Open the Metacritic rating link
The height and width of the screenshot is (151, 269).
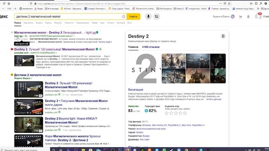click(x=133, y=106)
